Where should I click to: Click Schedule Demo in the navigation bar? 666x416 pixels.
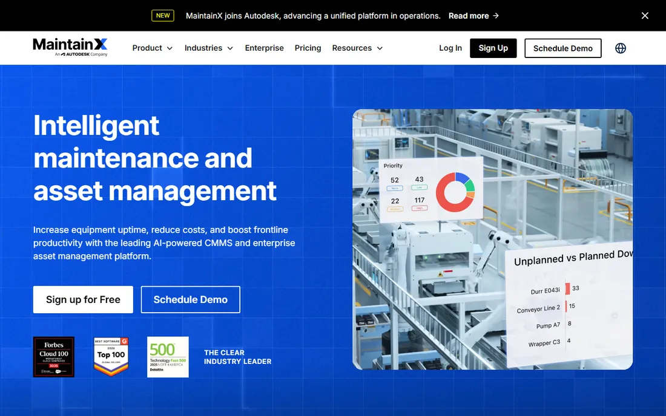point(563,48)
